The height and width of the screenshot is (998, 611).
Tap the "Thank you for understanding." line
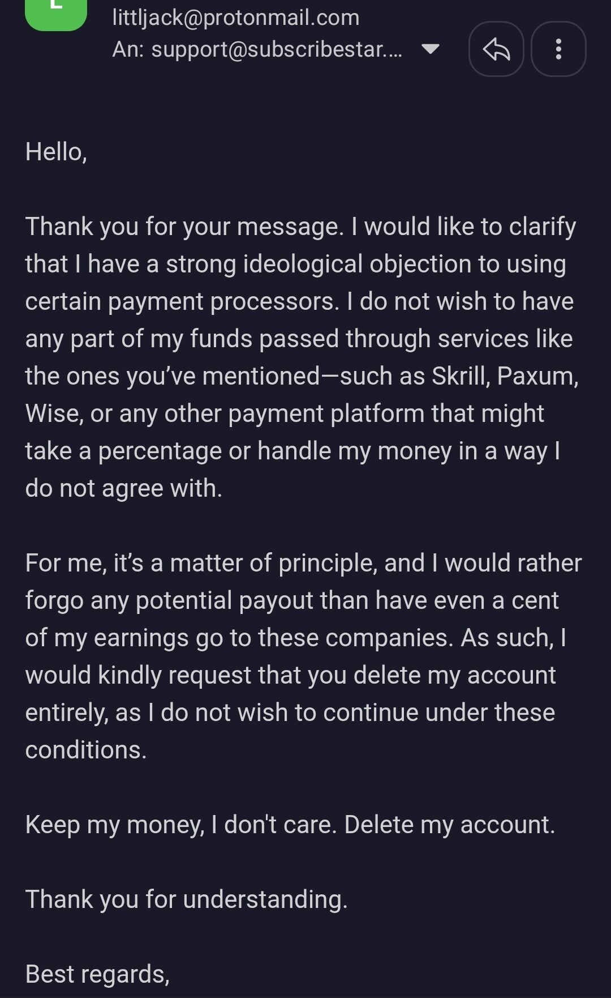point(186,899)
